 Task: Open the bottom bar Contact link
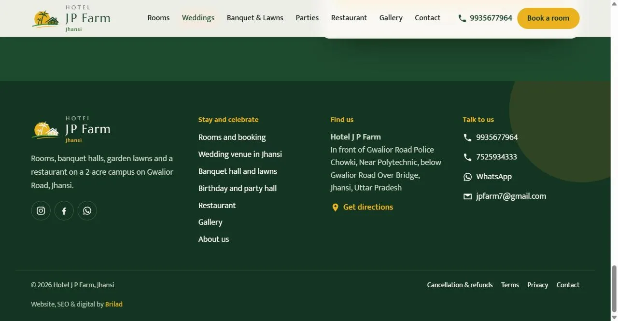(568, 285)
